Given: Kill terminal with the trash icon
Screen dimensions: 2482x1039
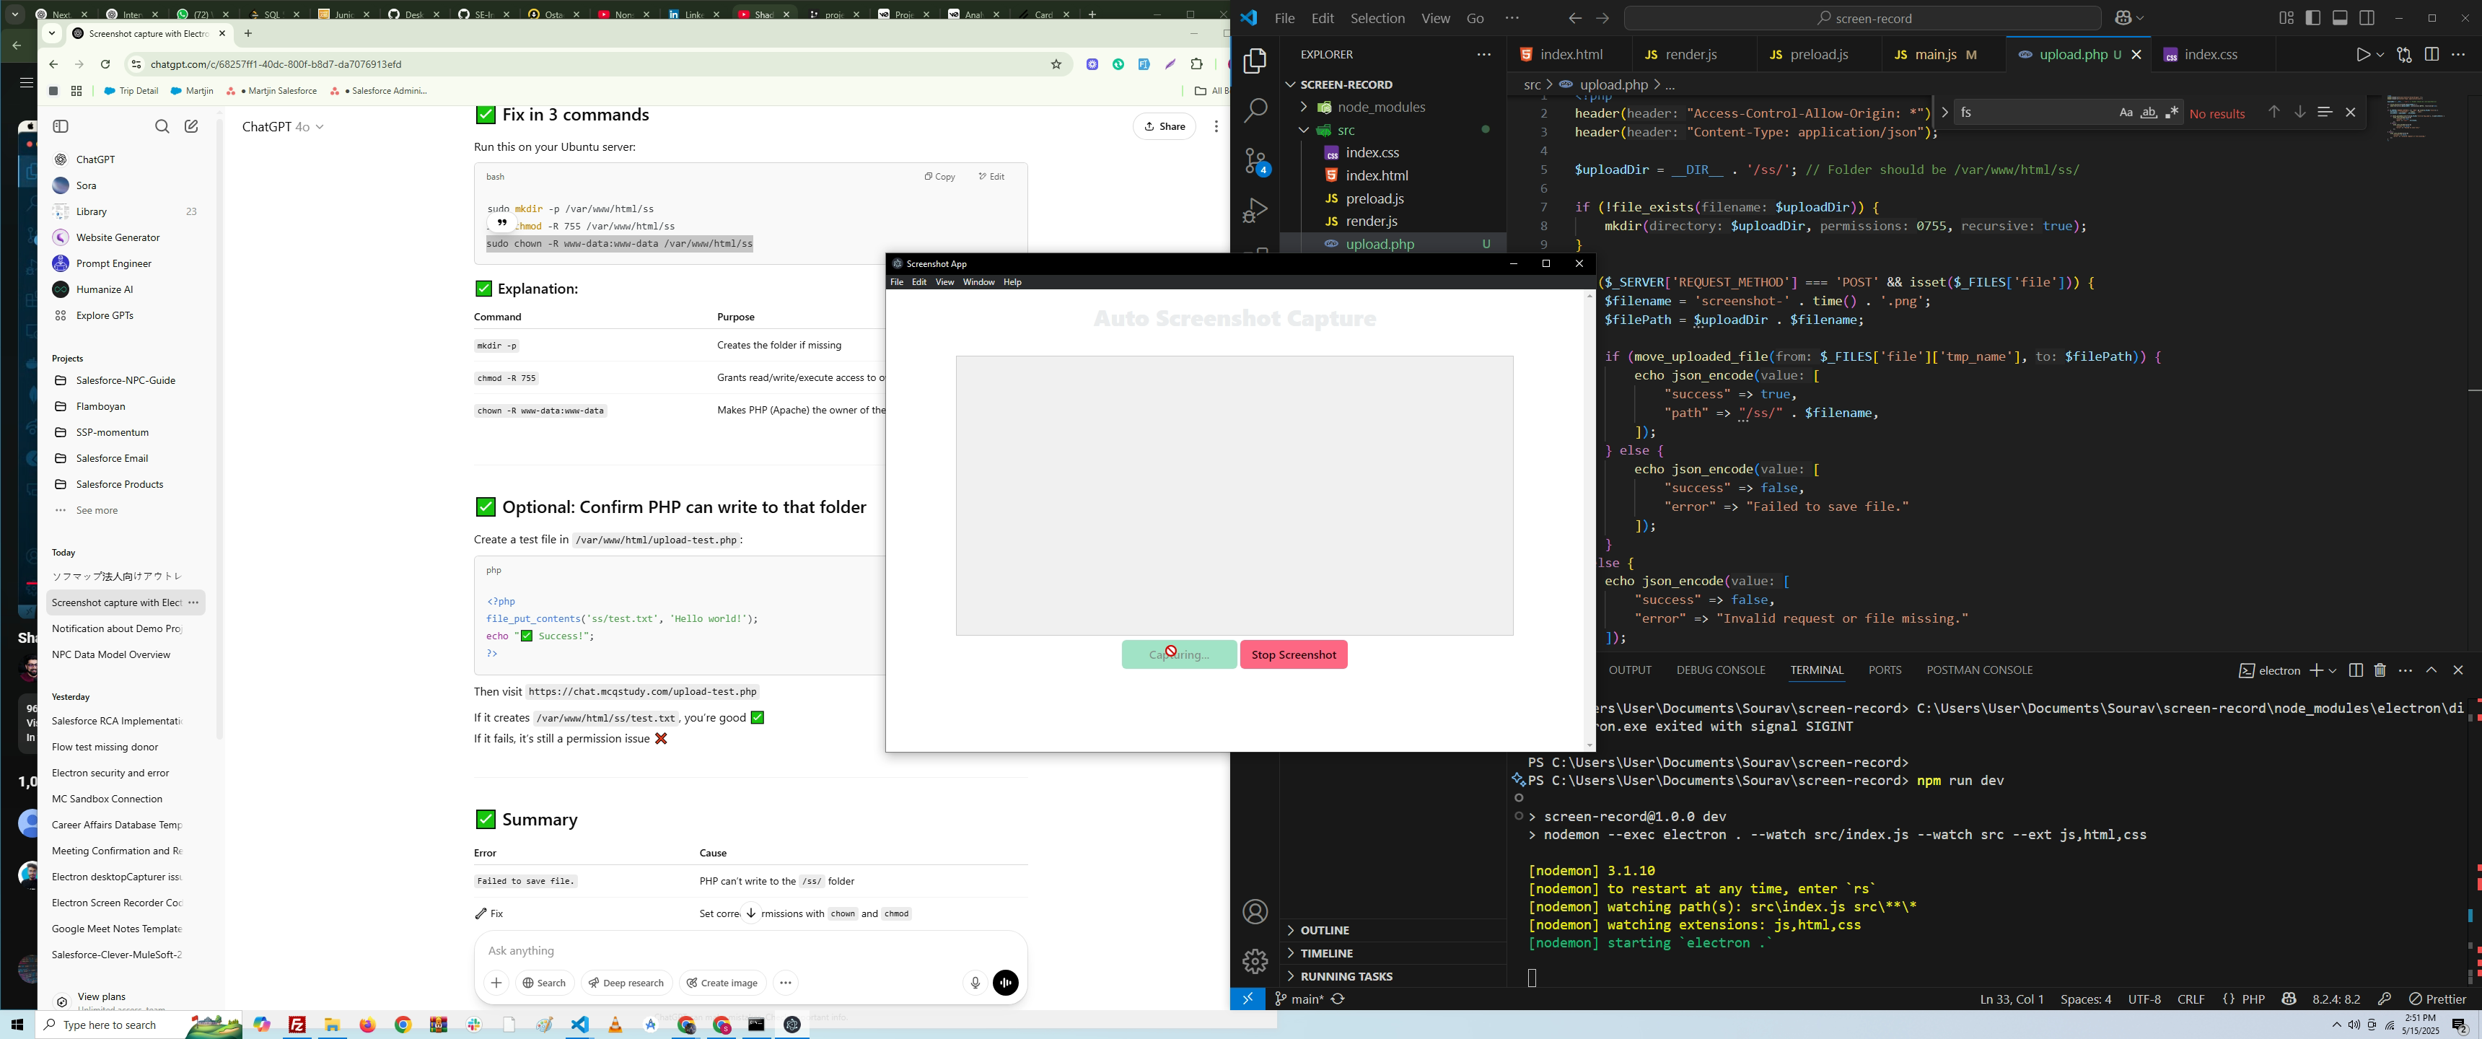Looking at the screenshot, I should pyautogui.click(x=2380, y=670).
